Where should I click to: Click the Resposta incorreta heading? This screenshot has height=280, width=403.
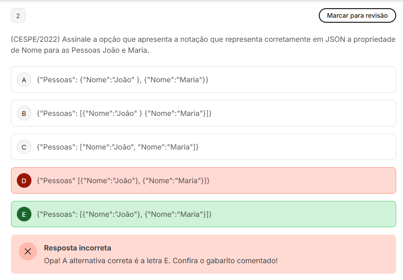click(77, 248)
